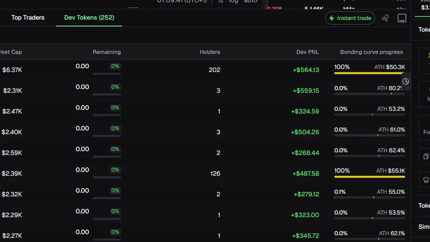Click the market cap $2.39K
The height and width of the screenshot is (242, 430).
(12, 174)
